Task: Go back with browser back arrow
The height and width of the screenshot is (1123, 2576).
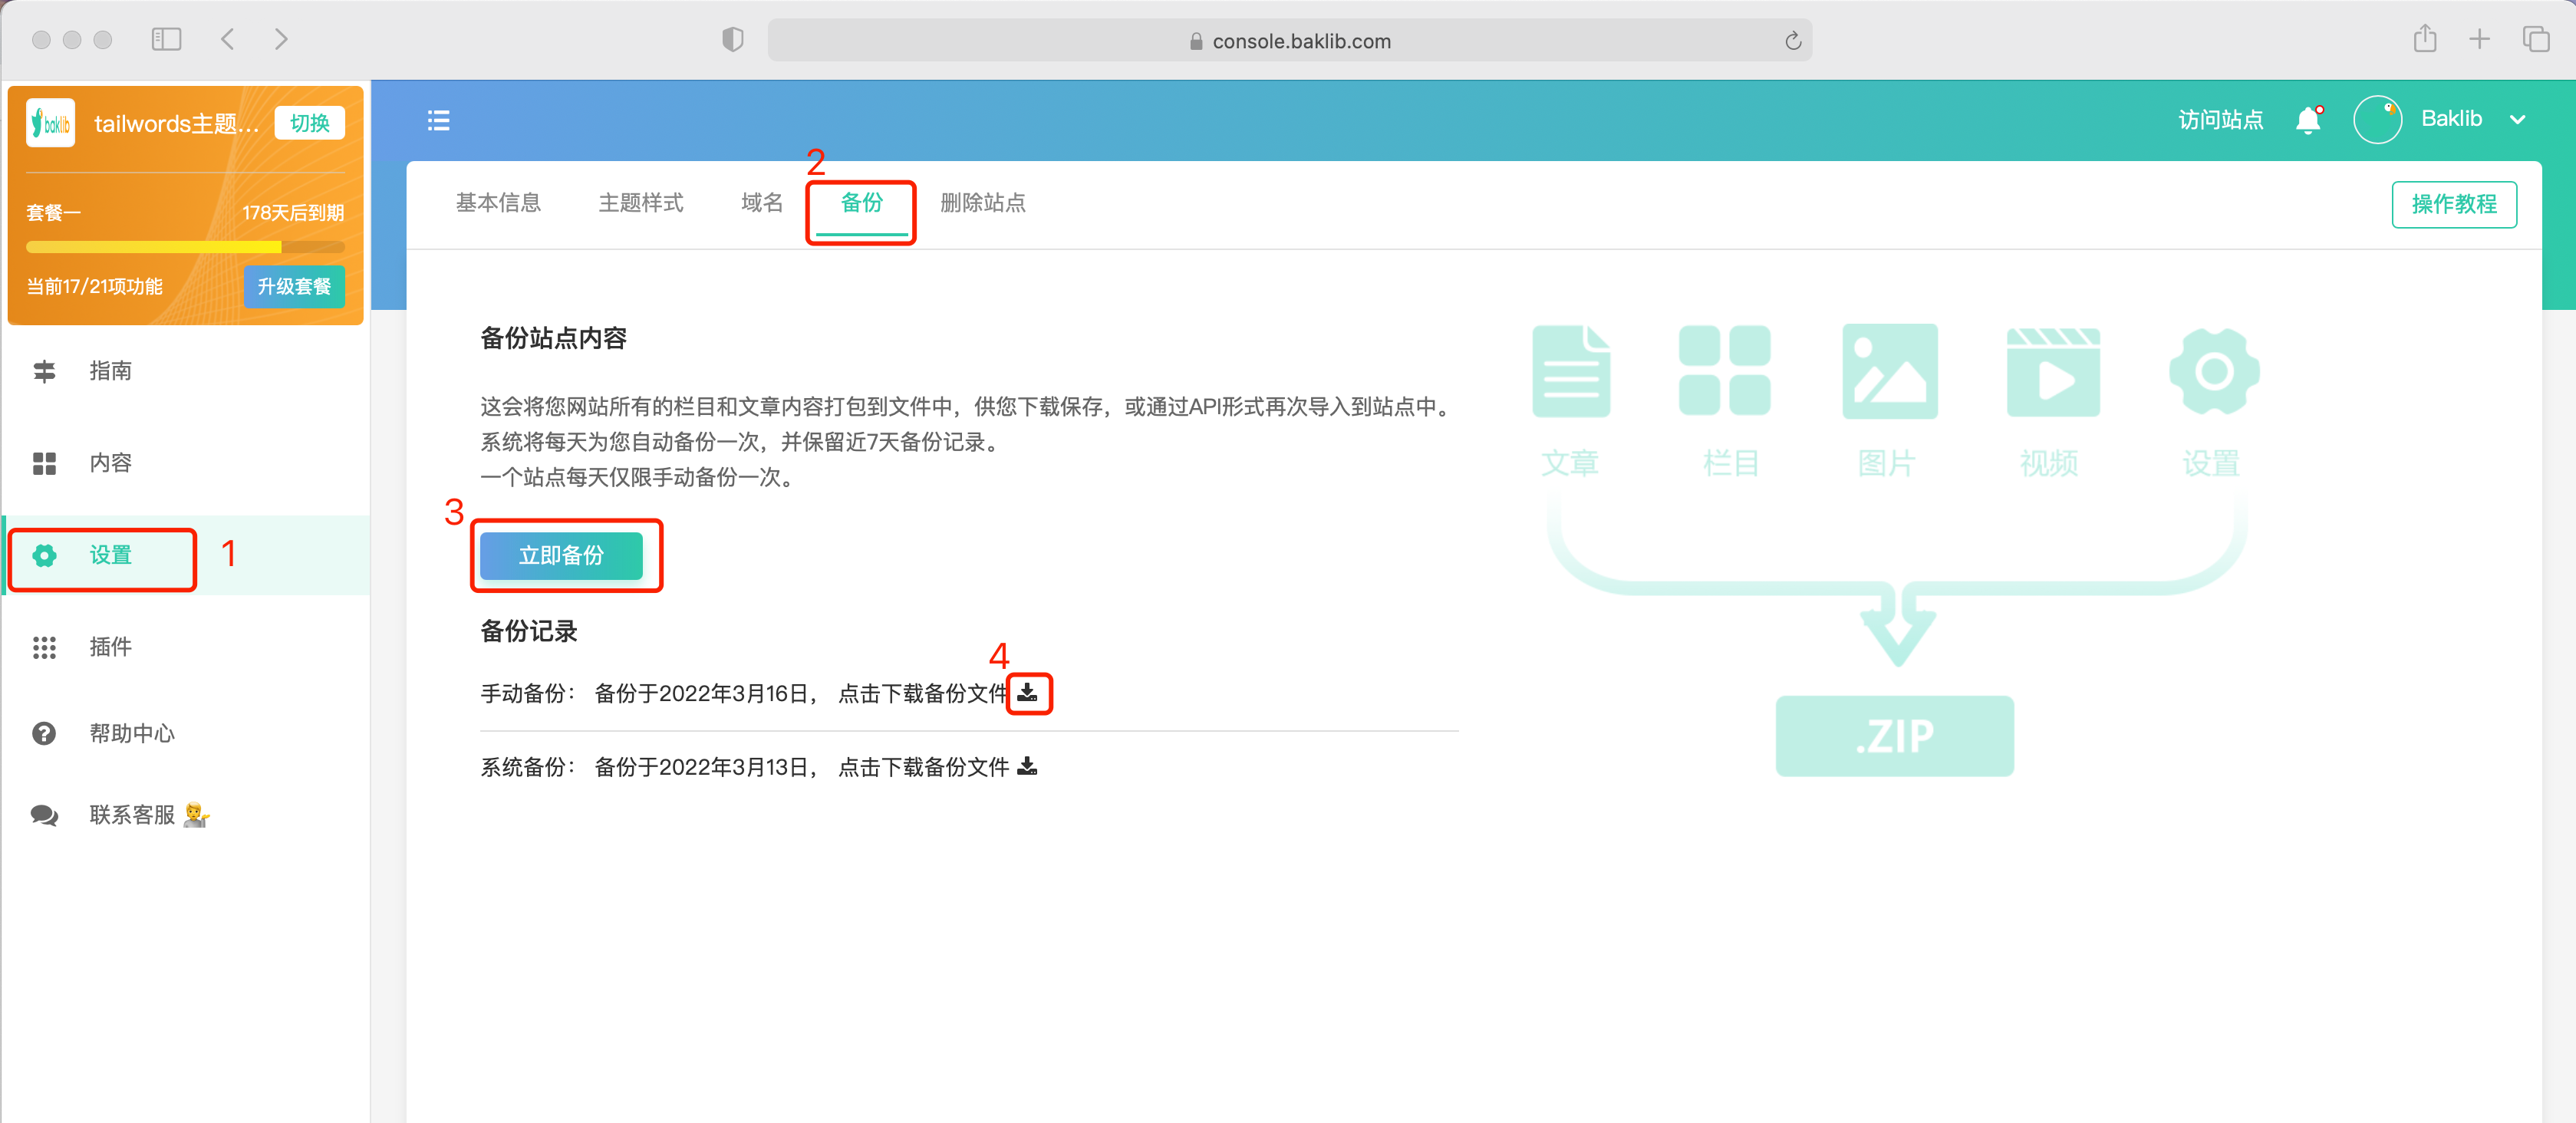Action: 228,40
